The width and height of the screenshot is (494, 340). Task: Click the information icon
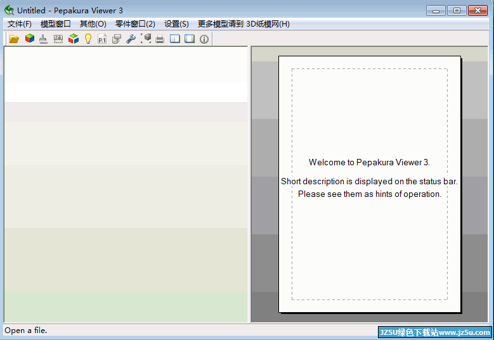coord(204,39)
